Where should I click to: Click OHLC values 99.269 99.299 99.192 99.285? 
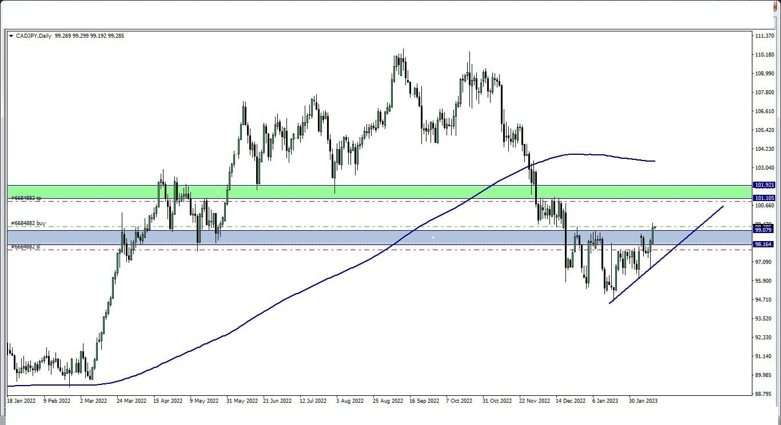coord(90,36)
